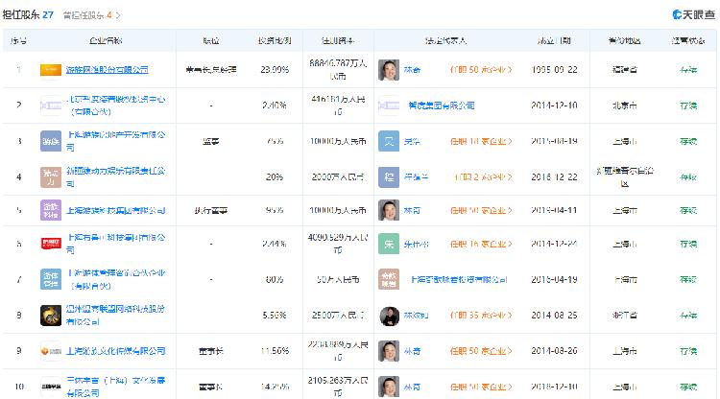Open 上海游族科技集团有限公司 link in row 5

(116, 210)
